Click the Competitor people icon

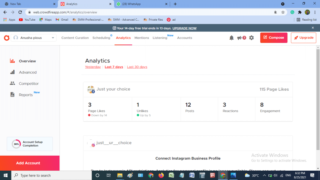pyautogui.click(x=12, y=83)
